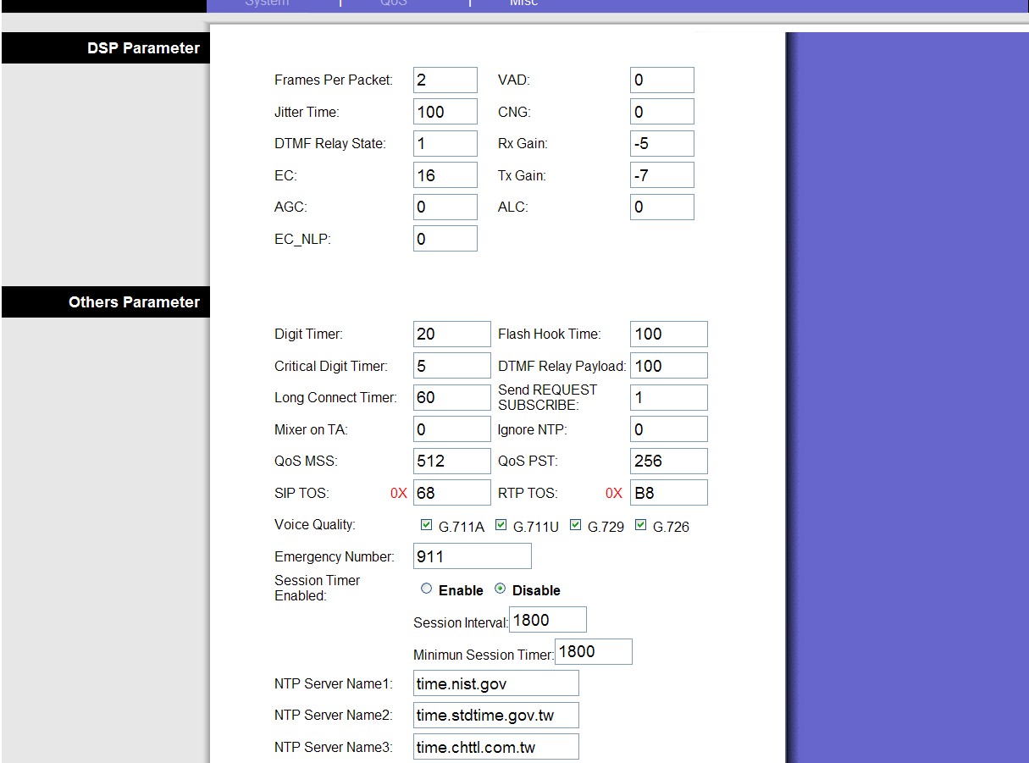Edit the Session Interval field
This screenshot has height=763, width=1029.
point(548,620)
